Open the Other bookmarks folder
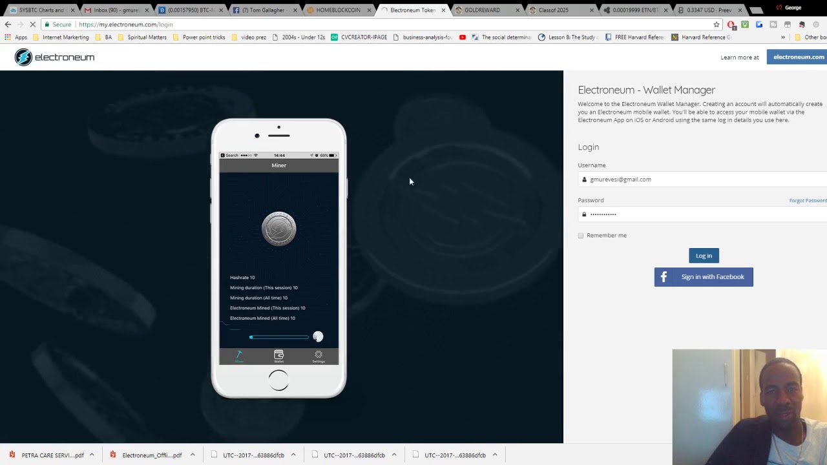The width and height of the screenshot is (827, 465). pyautogui.click(x=810, y=37)
